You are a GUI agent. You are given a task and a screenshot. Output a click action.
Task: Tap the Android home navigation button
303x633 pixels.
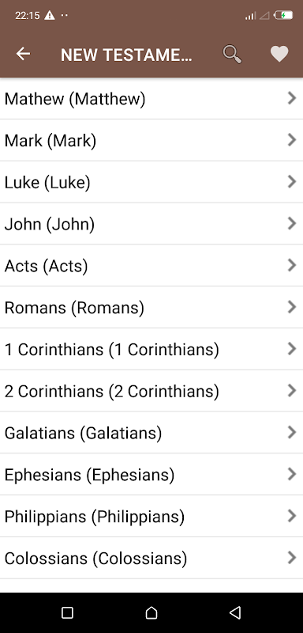[x=151, y=612]
